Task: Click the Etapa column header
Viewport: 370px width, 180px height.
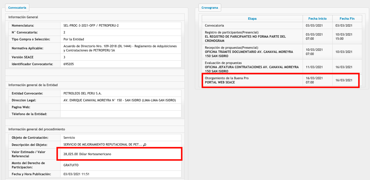Action: coord(252,19)
